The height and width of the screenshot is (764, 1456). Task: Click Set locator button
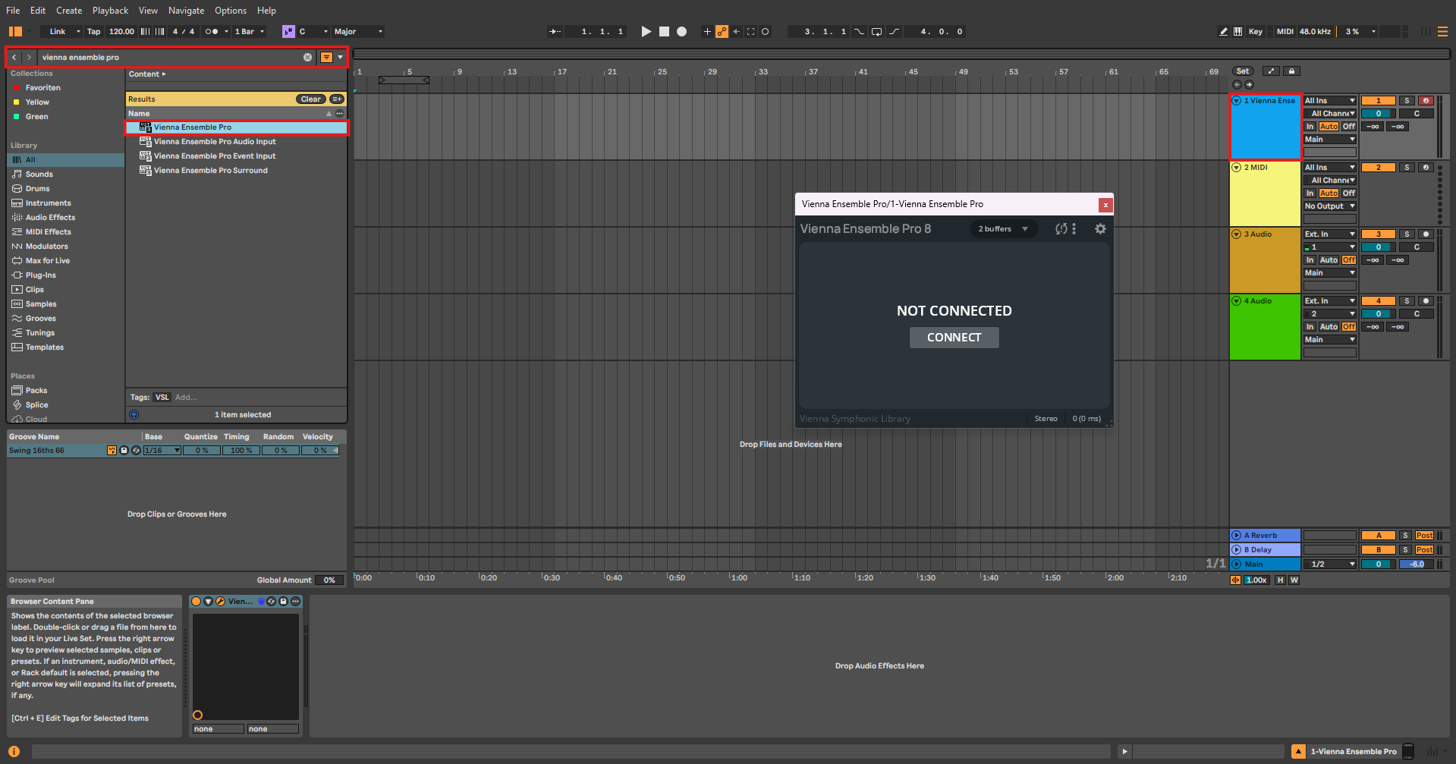point(1243,71)
